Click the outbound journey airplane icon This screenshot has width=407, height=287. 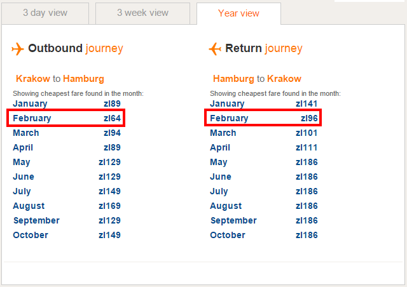tap(17, 49)
